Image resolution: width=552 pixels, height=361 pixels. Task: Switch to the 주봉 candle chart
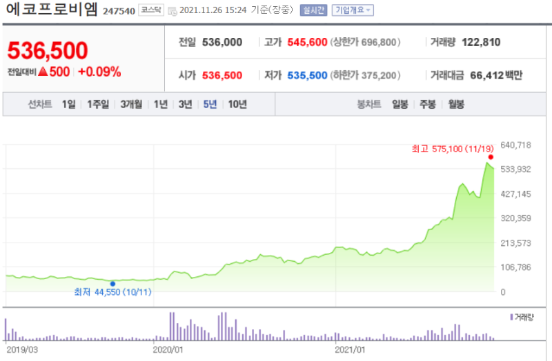[x=428, y=104]
